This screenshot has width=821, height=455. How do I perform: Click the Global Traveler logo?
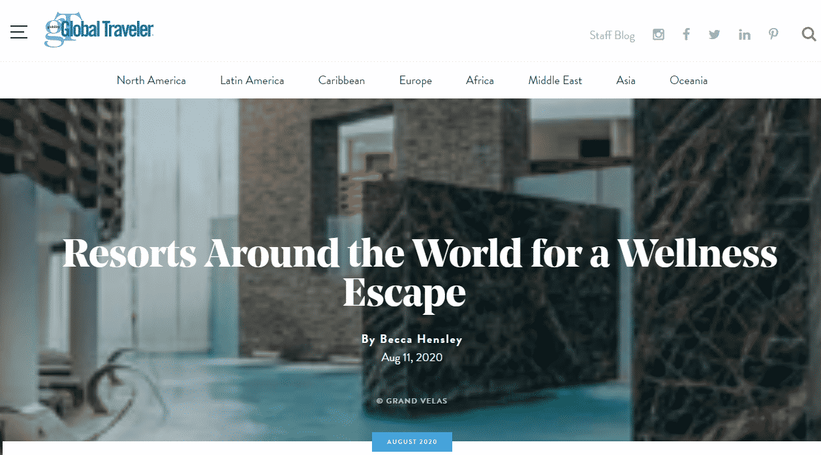pos(99,30)
